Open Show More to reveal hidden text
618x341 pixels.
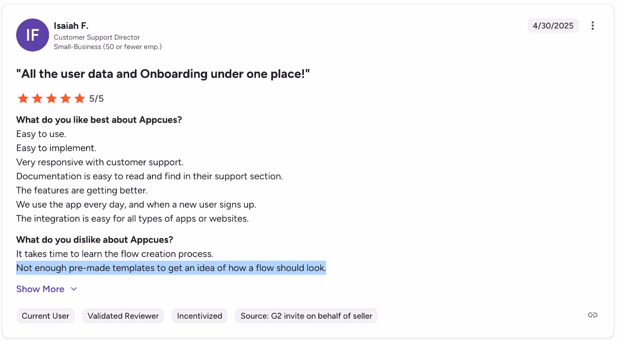pos(40,289)
